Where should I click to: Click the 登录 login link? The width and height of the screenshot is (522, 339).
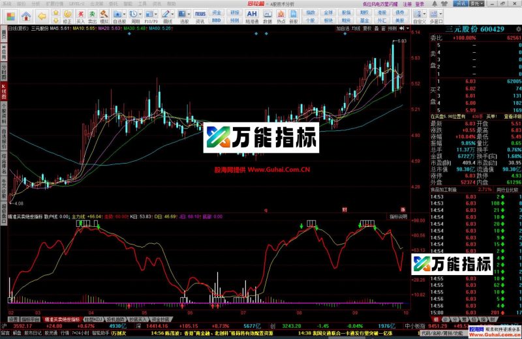(x=420, y=4)
